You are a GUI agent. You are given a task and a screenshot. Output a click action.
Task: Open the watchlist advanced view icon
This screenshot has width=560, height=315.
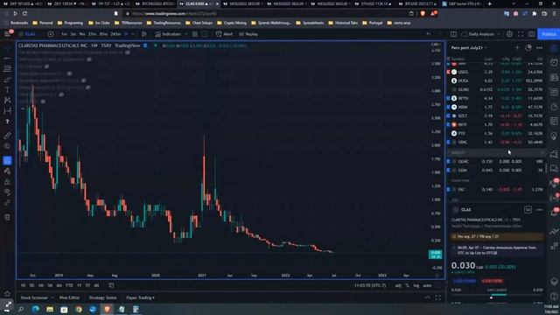pos(528,47)
